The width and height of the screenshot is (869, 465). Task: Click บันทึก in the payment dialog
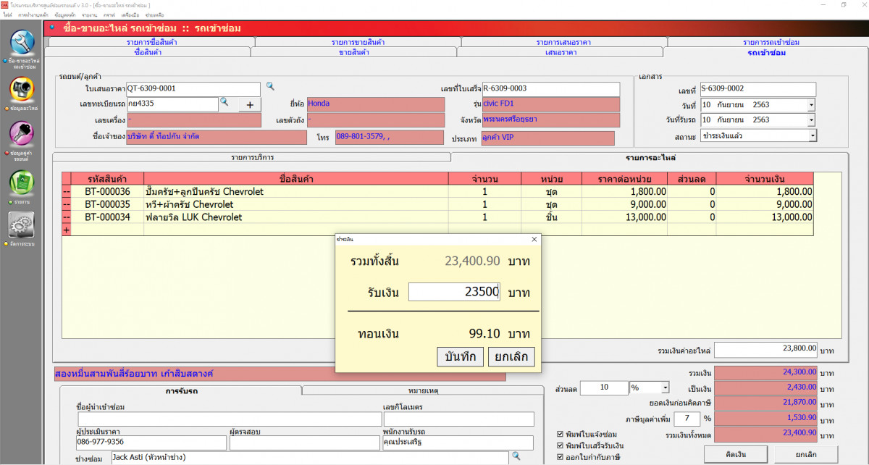[x=460, y=356]
